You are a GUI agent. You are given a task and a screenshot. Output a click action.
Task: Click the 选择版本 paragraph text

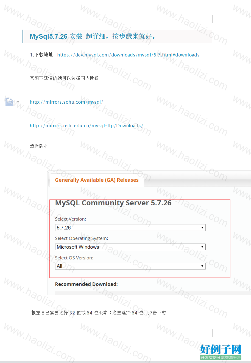tap(39, 146)
